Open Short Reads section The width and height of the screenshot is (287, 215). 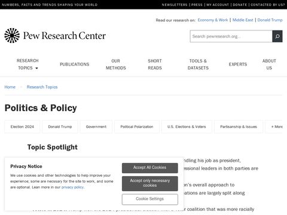coord(155,64)
